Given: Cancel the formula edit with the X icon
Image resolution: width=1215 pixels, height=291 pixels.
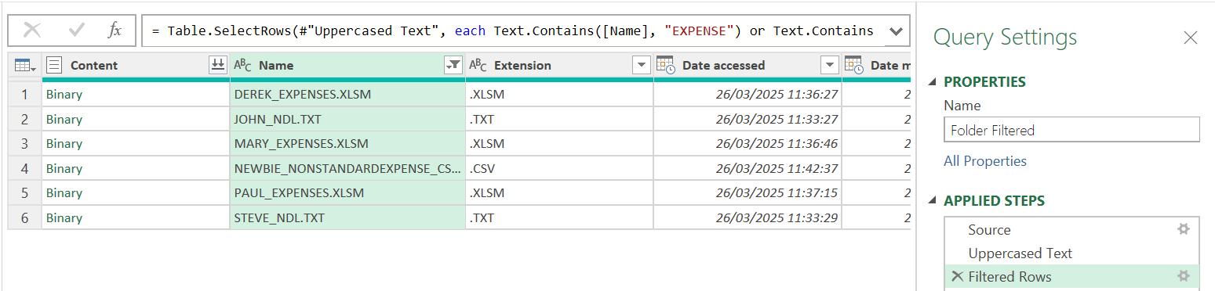Looking at the screenshot, I should click(x=32, y=31).
